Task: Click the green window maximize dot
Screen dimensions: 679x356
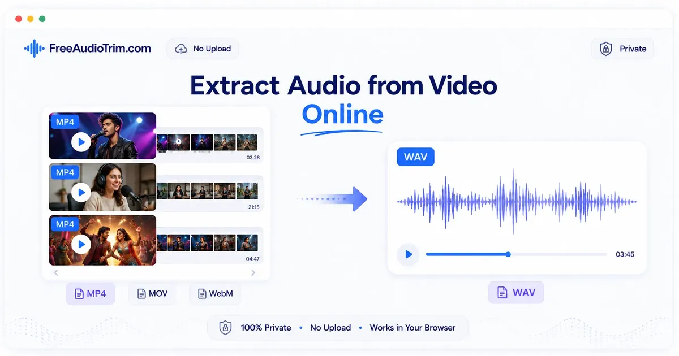Action: (x=42, y=19)
